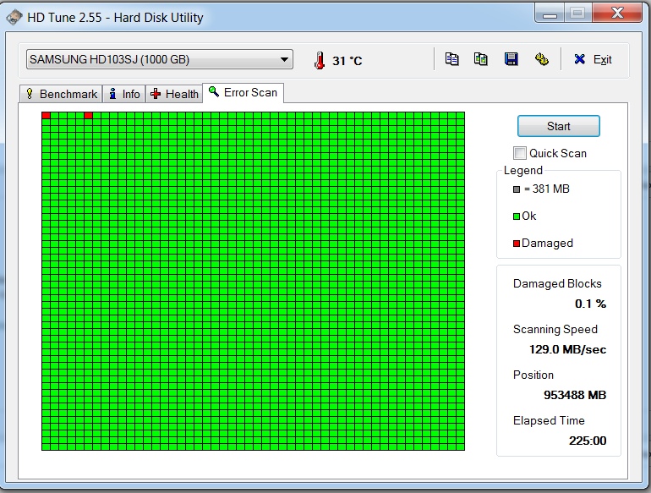Click the save screenshot floppy disk icon

click(511, 59)
